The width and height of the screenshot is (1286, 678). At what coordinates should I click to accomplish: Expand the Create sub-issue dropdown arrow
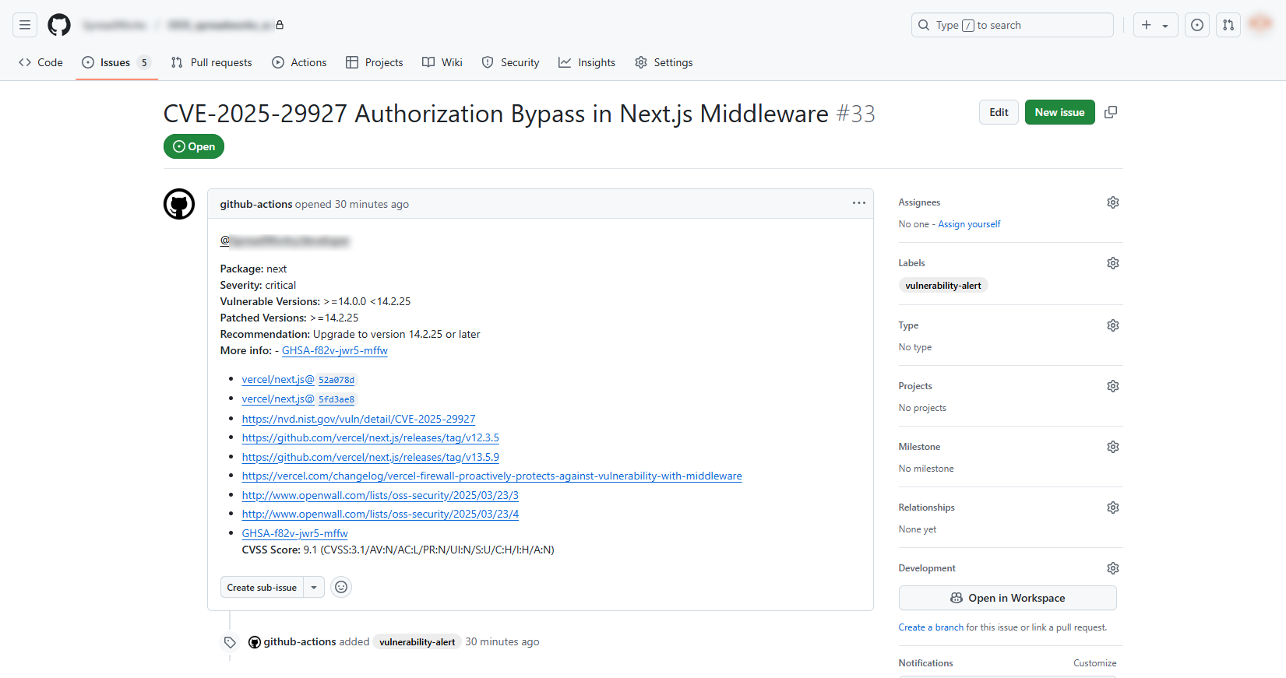pyautogui.click(x=314, y=588)
